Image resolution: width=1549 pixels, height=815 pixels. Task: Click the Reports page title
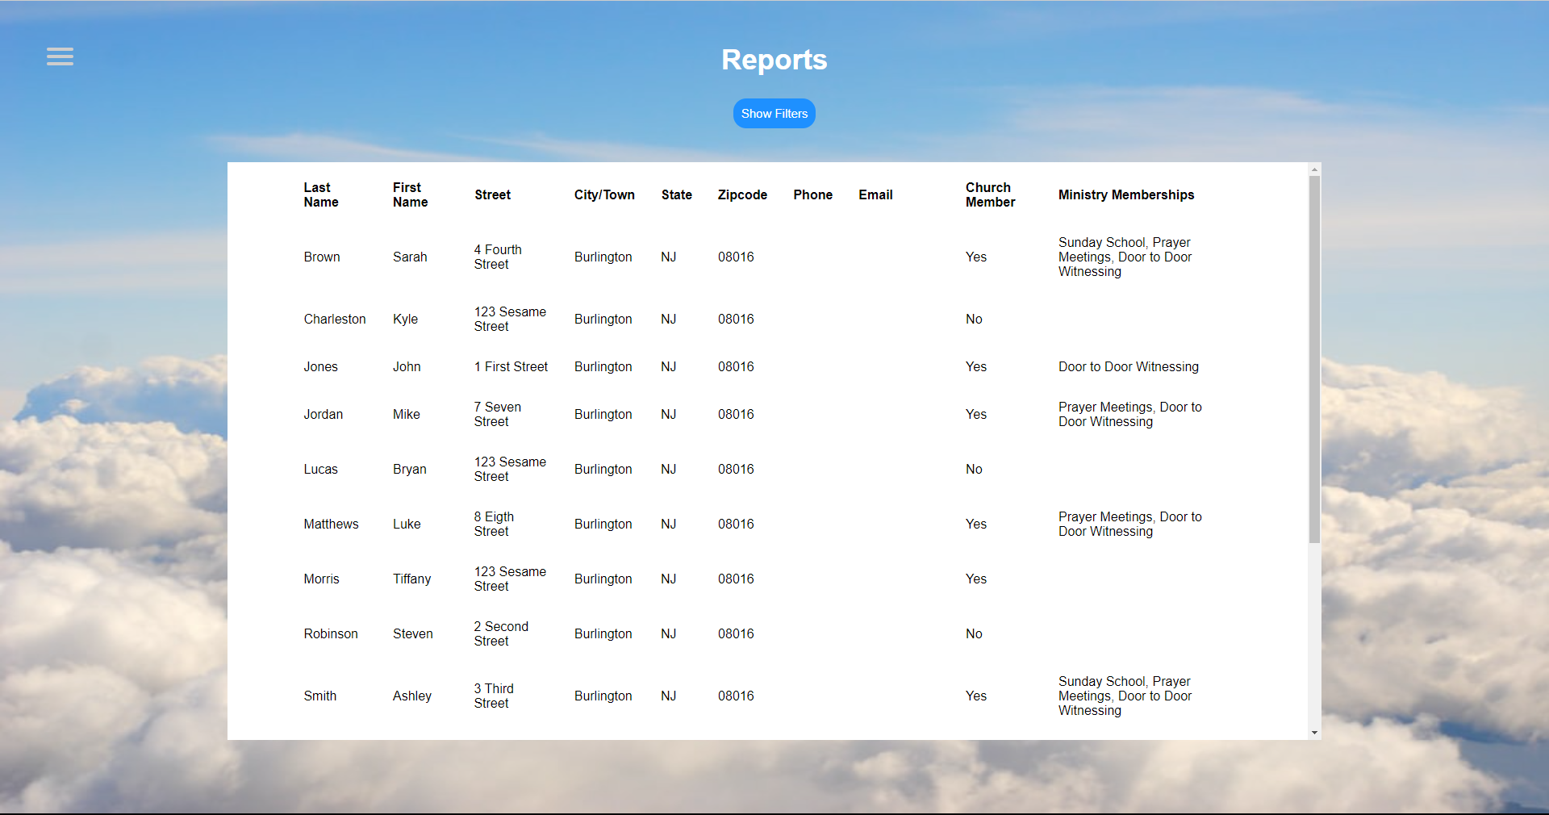tap(774, 60)
